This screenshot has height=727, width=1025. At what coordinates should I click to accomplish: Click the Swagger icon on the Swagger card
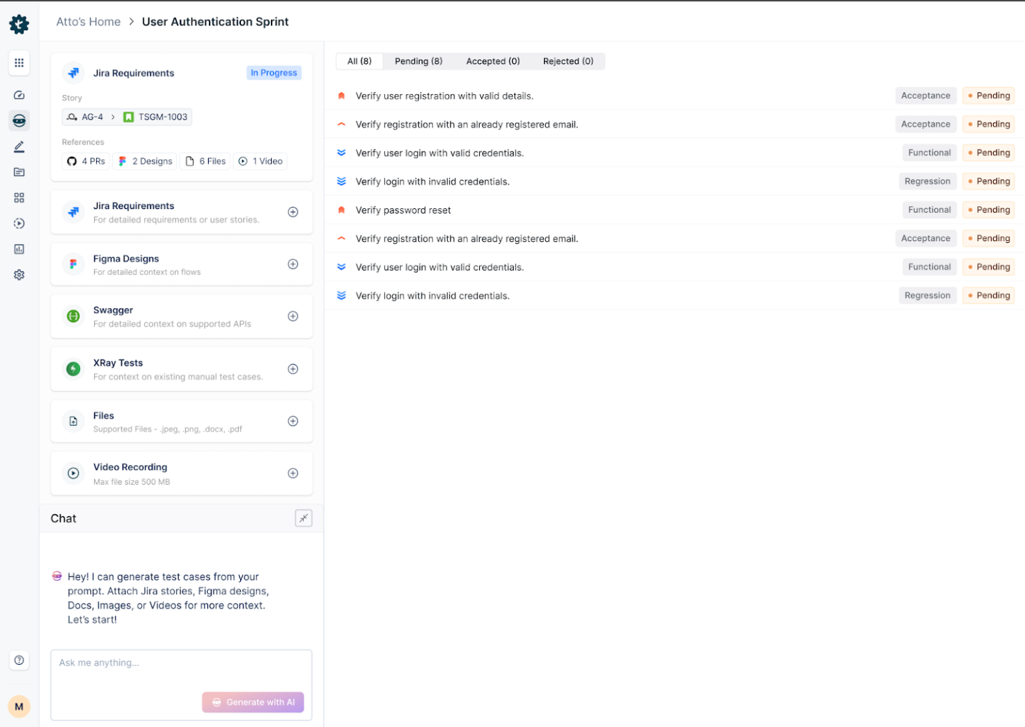[x=73, y=316]
